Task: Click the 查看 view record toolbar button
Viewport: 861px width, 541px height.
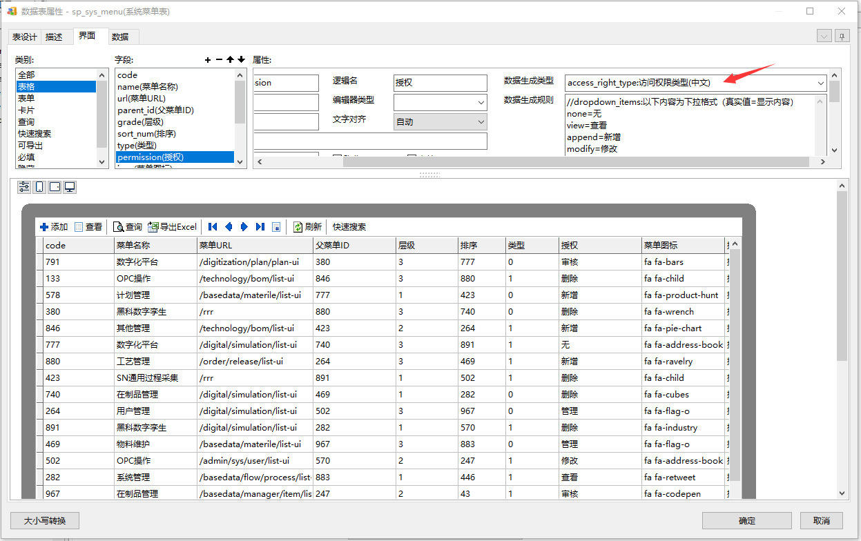Action: point(88,226)
